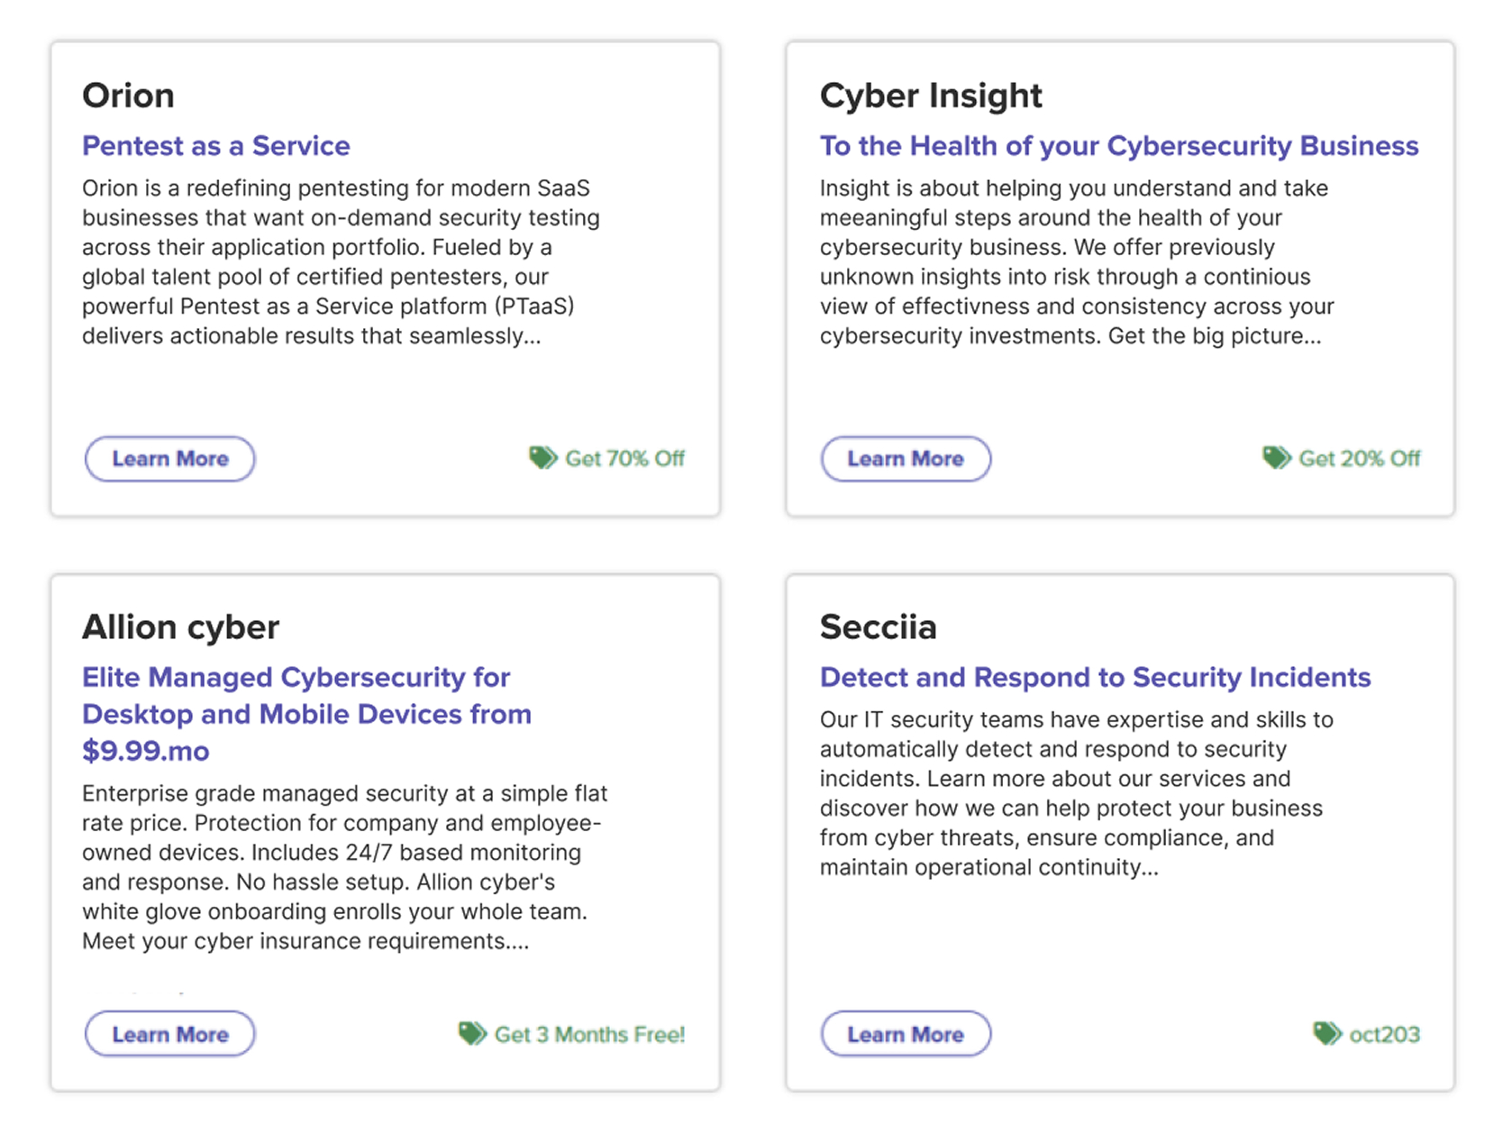Click the Allion cyber card heading
Screen dimensions: 1503x1133
(x=181, y=627)
